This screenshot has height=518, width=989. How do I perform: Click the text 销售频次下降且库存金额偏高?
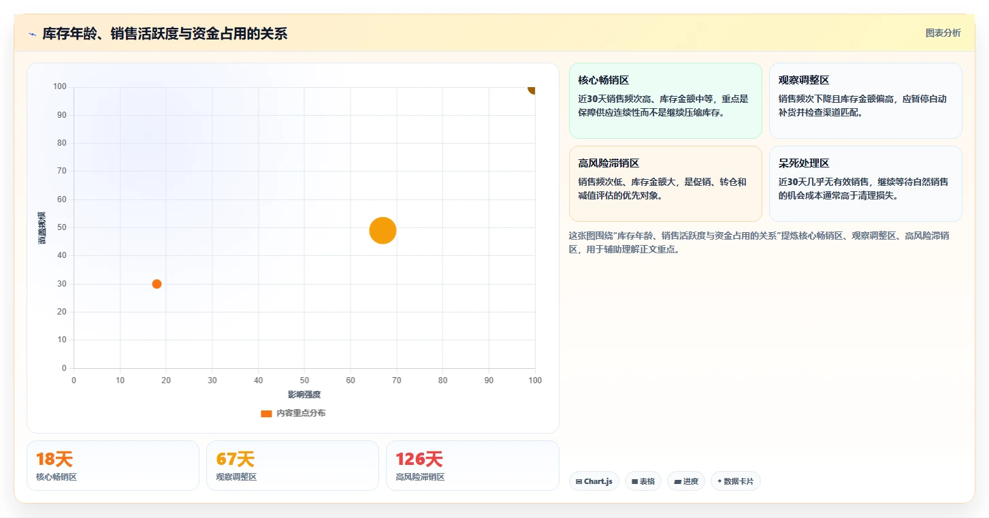click(x=835, y=99)
